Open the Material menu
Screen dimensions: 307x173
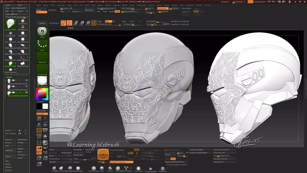click(x=116, y=5)
